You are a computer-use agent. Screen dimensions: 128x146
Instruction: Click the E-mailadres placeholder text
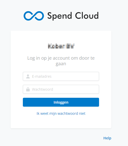pos(42,76)
